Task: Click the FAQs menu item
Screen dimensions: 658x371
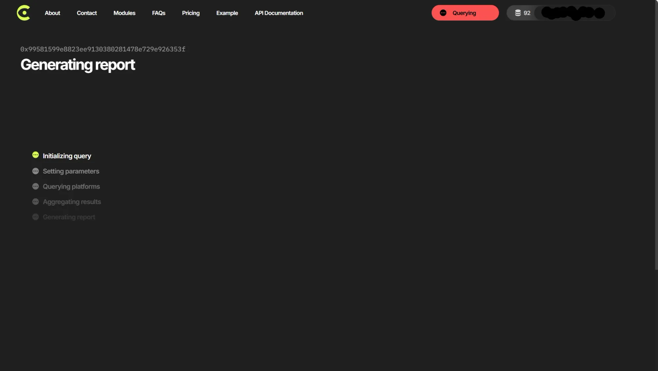Action: [158, 12]
